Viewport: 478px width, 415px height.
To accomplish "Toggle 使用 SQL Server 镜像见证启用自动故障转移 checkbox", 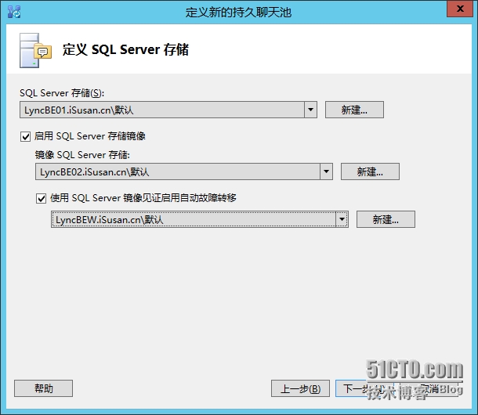I will 42,198.
